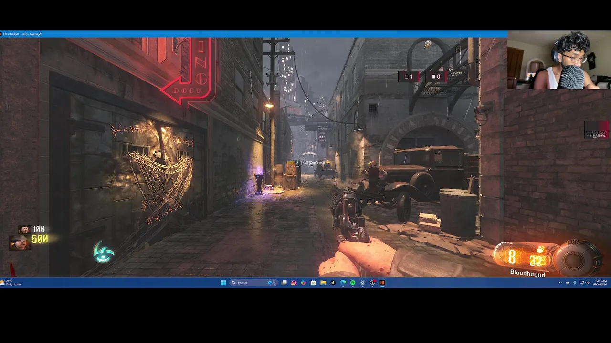Open the Windows Start menu
This screenshot has width=611, height=343.
coord(223,282)
